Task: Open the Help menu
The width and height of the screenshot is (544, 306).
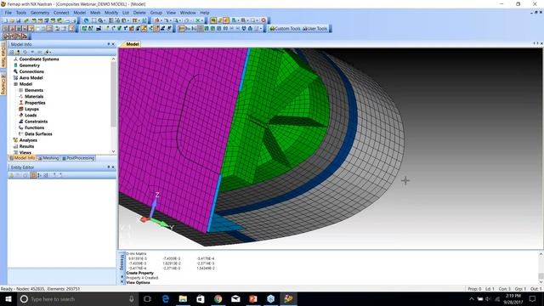Action: coord(205,13)
